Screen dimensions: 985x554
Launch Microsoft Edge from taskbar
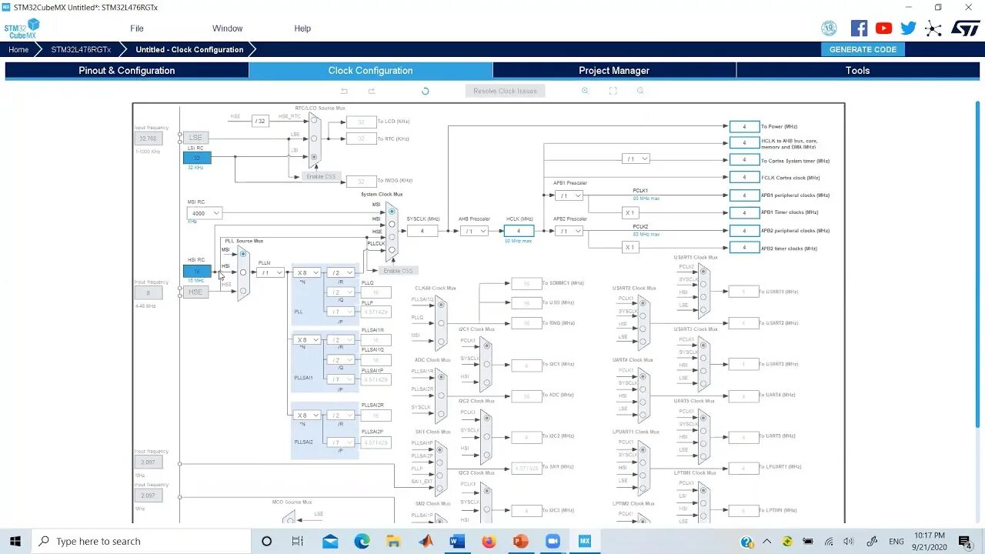coord(362,541)
